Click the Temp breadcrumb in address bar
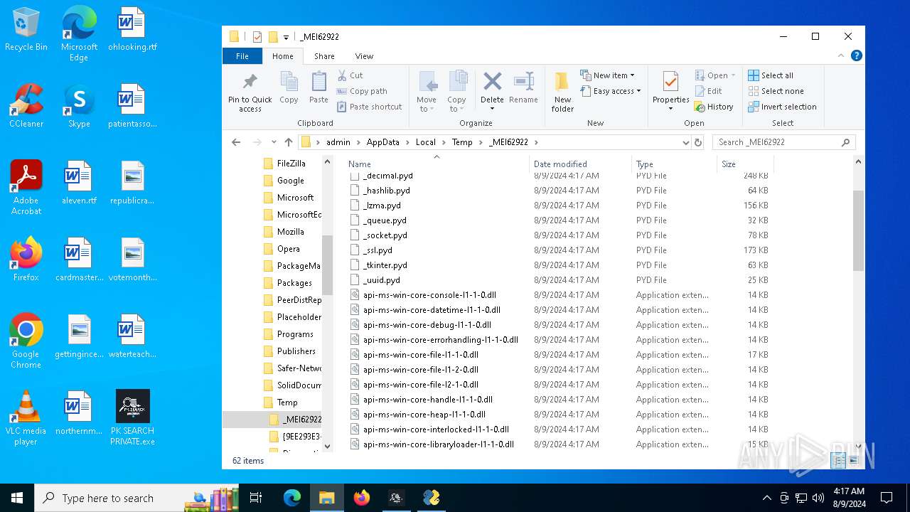Viewport: 910px width, 512px height. pyautogui.click(x=462, y=142)
